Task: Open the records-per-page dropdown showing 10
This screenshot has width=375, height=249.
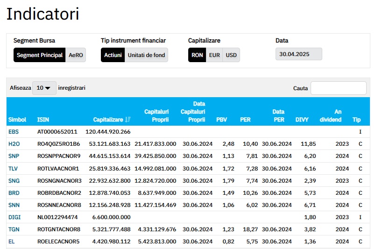Action: (44, 88)
